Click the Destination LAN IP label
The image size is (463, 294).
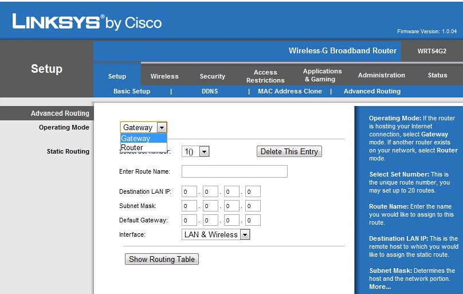145,191
